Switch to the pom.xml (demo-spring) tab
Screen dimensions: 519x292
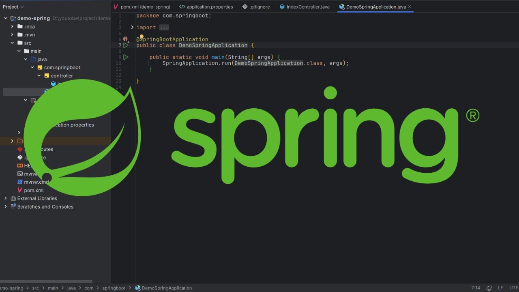pos(142,7)
